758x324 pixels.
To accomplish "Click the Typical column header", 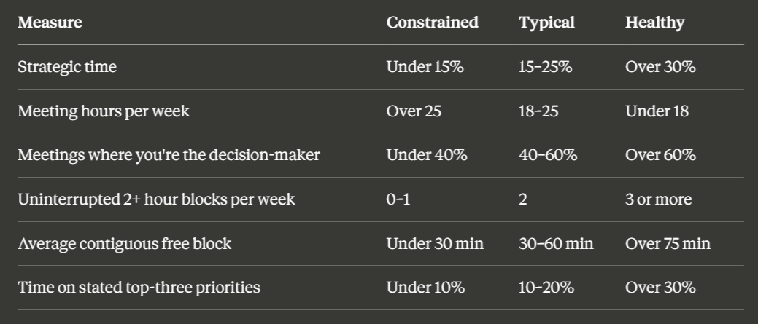I will coord(546,23).
